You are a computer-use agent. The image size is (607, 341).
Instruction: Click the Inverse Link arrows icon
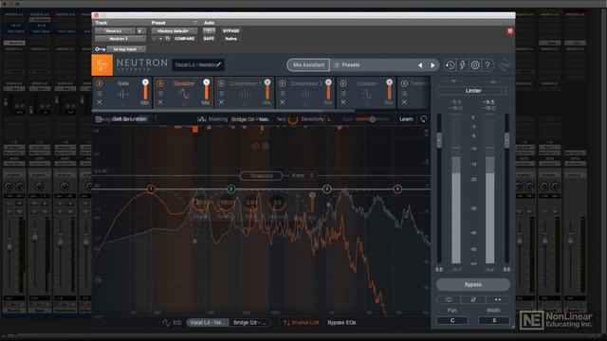[286, 322]
